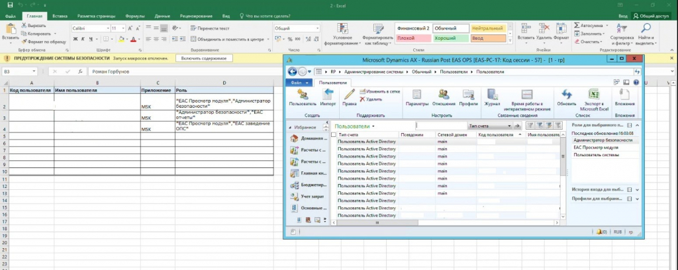Click the Отношения icon in Dynamics AX

[x=444, y=95]
